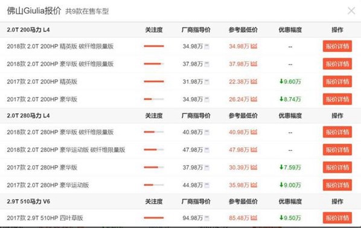Click the 9.00万 discount amount
The image size is (361, 228).
(290, 185)
